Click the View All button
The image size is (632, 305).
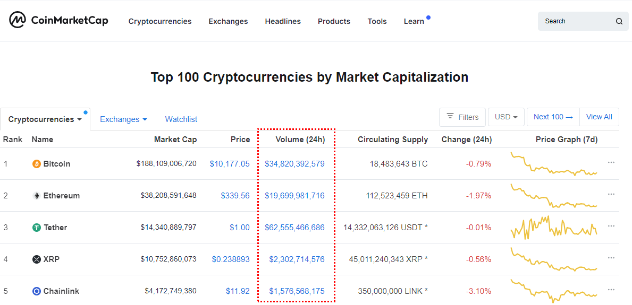pos(599,117)
